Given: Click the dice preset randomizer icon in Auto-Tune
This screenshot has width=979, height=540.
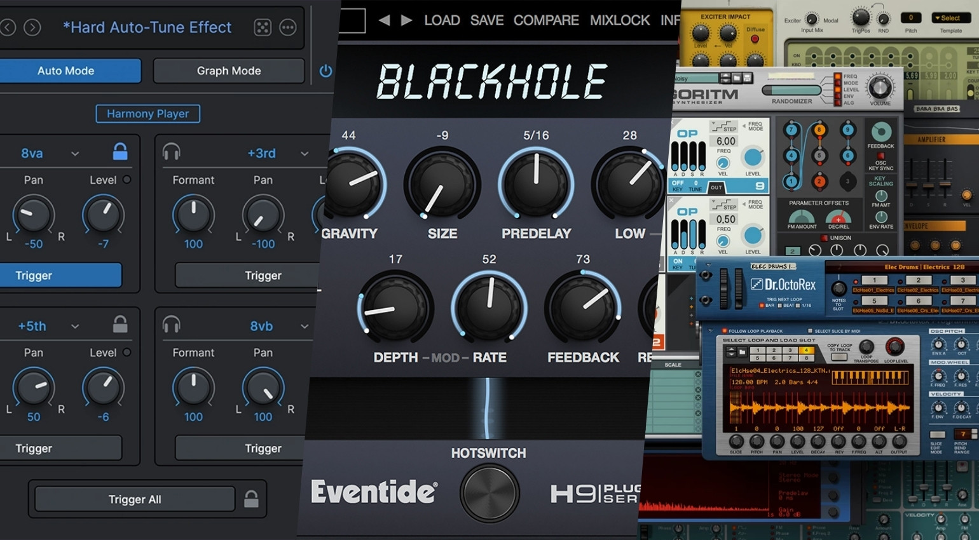Looking at the screenshot, I should (x=263, y=27).
